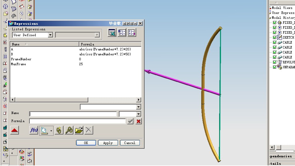Click into the Formula input field
The height and width of the screenshot is (166, 295).
tap(77, 121)
